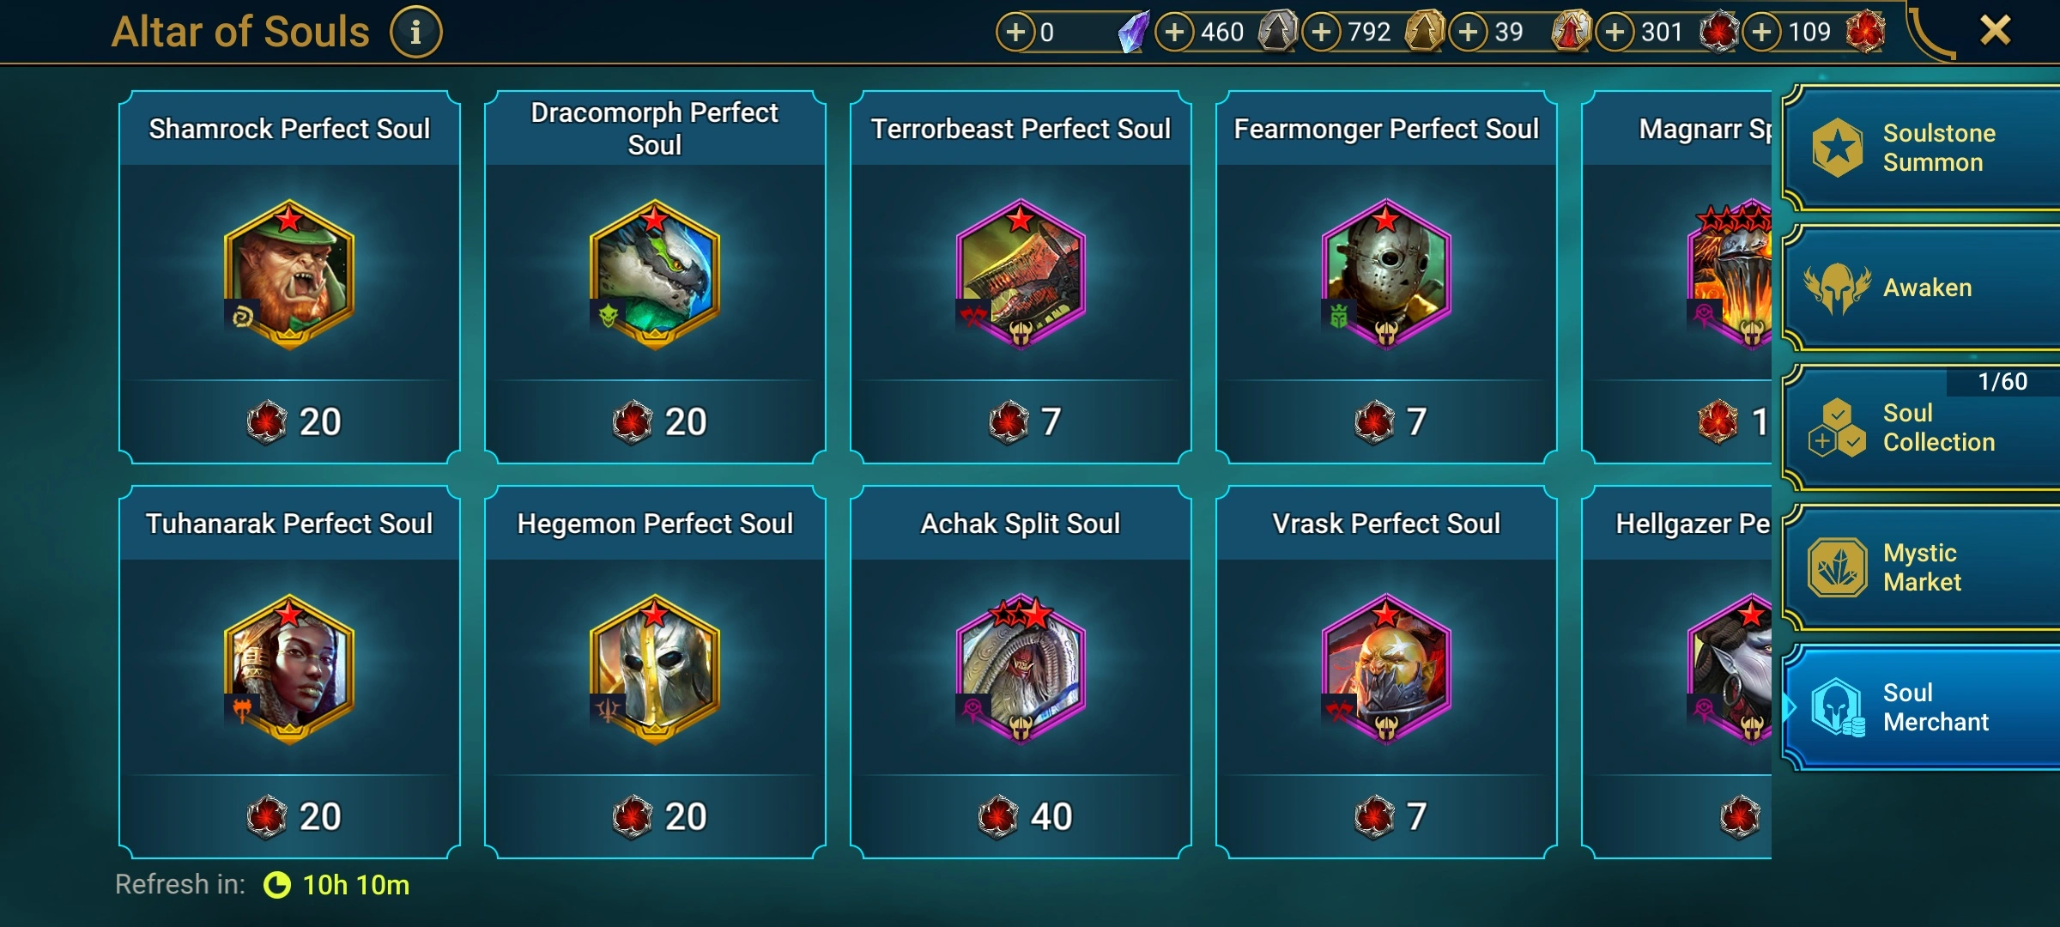
Task: Select the Soul Merchant tab
Action: tap(1921, 707)
